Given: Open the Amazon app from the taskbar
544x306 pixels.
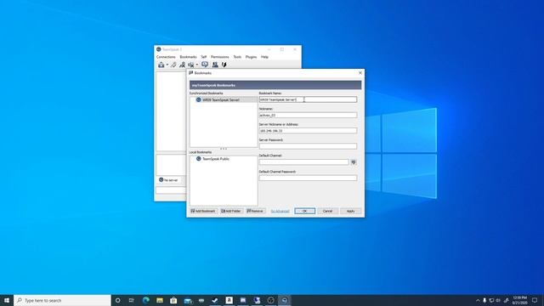Looking at the screenshot, I should [x=229, y=300].
